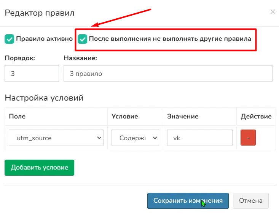This screenshot has width=279, height=221.
Task: Open the utm_source field dropdown
Action: [x=56, y=138]
